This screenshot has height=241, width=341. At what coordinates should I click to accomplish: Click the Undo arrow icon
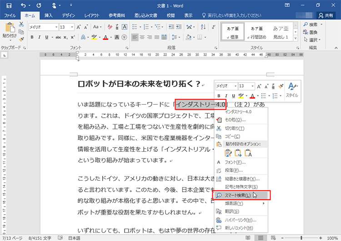pos(24,5)
